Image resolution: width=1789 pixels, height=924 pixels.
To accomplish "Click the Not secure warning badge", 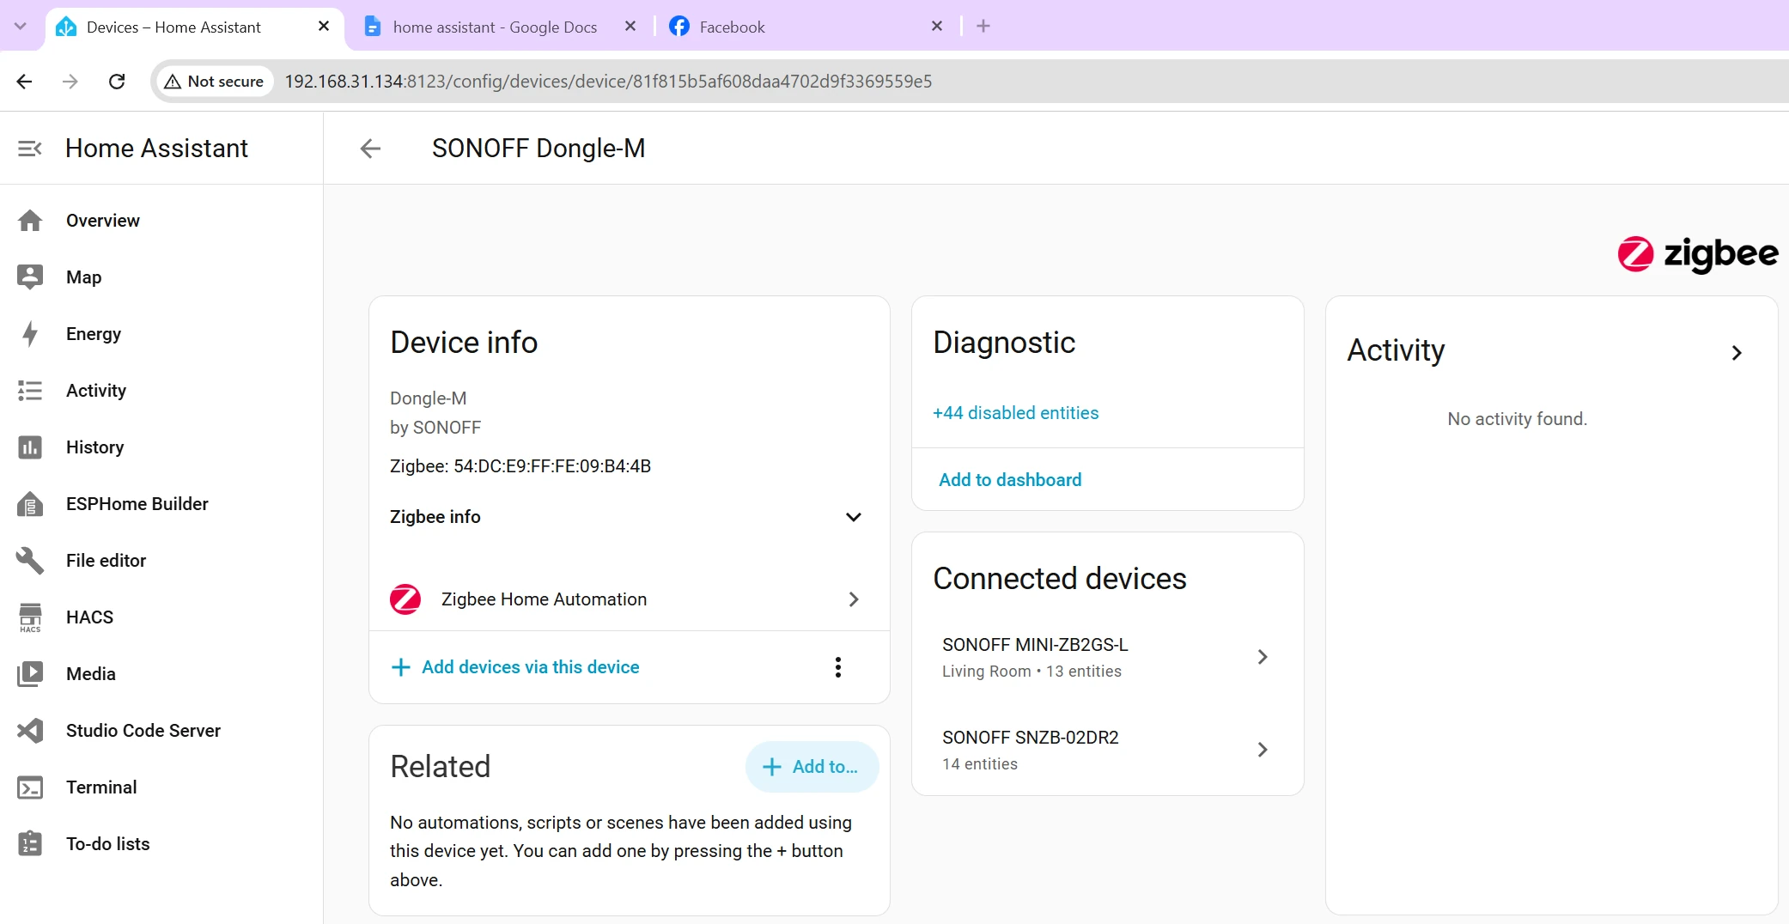I will pyautogui.click(x=214, y=82).
